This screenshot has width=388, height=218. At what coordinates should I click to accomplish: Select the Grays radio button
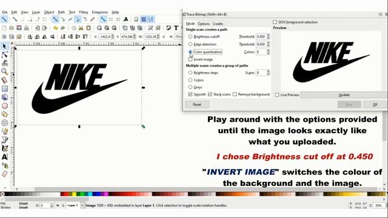[x=190, y=87]
